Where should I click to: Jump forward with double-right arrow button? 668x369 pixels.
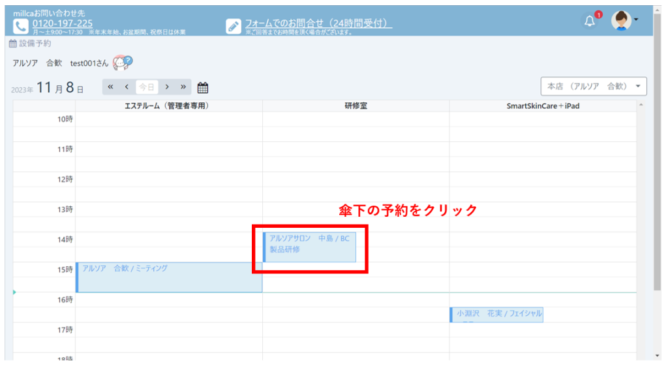(x=183, y=87)
